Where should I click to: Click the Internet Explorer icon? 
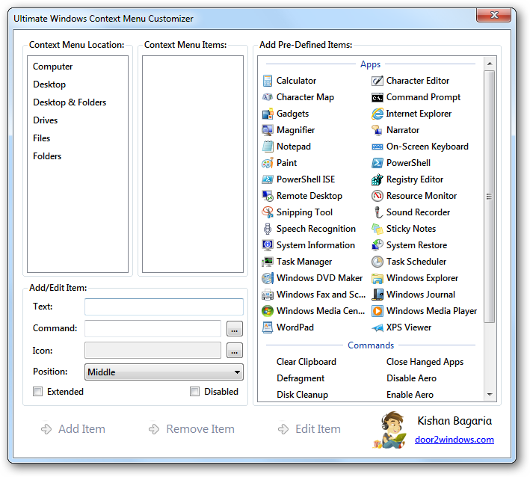click(x=378, y=114)
